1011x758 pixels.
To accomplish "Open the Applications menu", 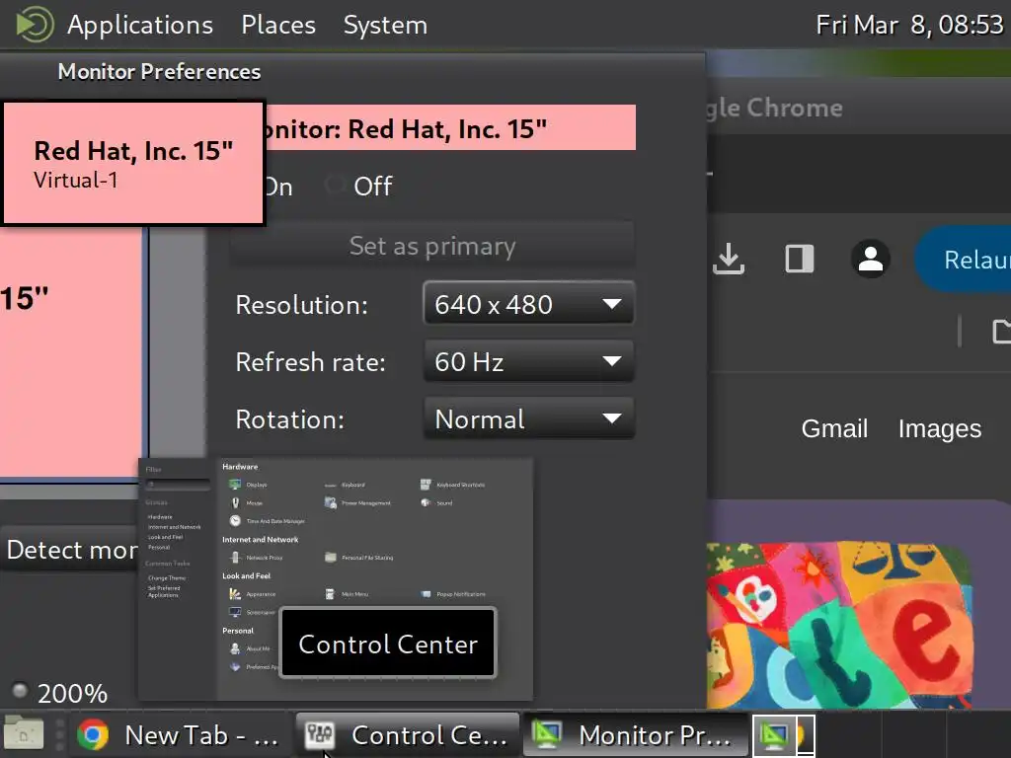I will click(140, 25).
